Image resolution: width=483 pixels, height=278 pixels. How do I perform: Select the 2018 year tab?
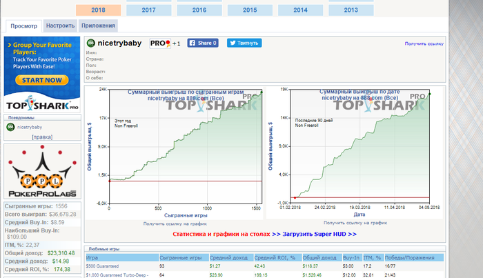(x=98, y=10)
